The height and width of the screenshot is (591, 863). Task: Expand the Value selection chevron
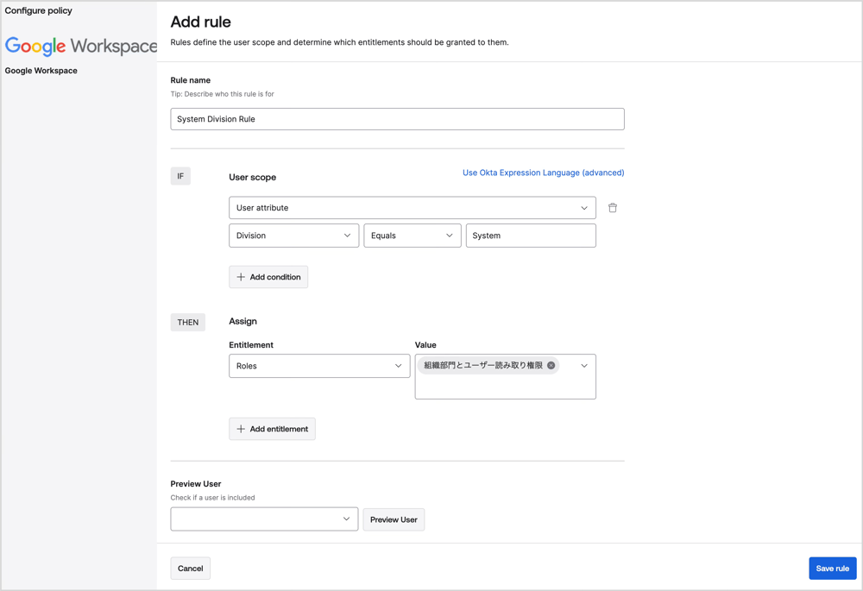pyautogui.click(x=584, y=366)
